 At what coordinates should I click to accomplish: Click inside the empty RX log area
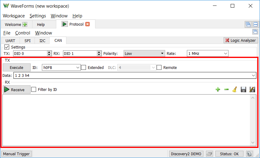(x=126, y=120)
